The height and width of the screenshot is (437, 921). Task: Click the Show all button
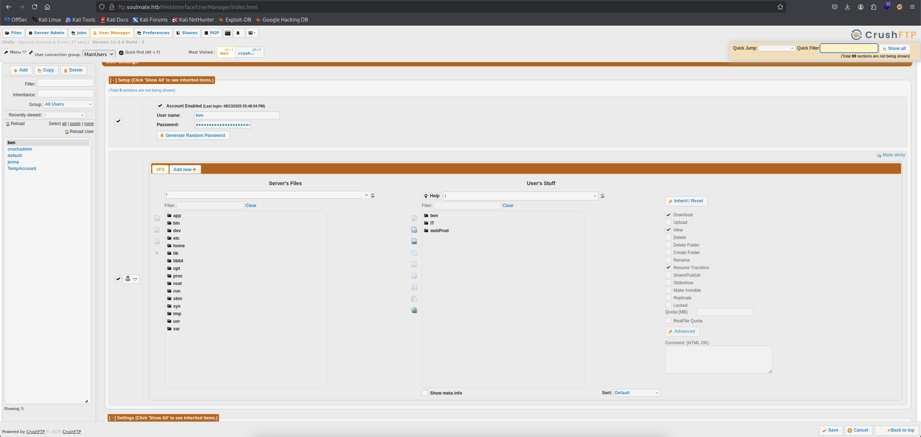(894, 49)
